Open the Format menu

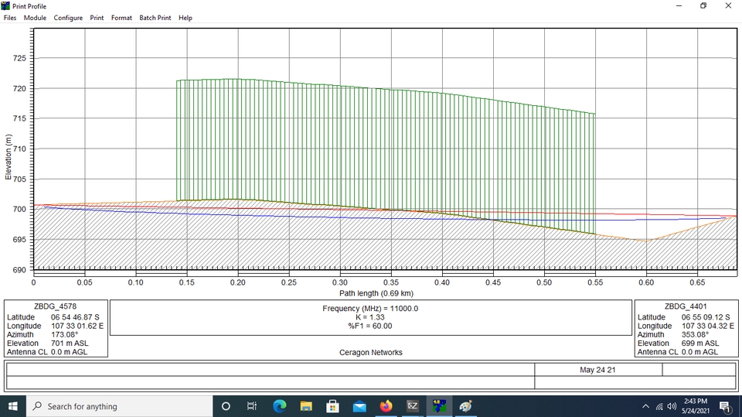(x=121, y=18)
